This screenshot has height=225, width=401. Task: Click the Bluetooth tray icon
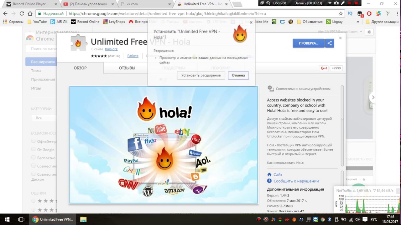pyautogui.click(x=330, y=219)
